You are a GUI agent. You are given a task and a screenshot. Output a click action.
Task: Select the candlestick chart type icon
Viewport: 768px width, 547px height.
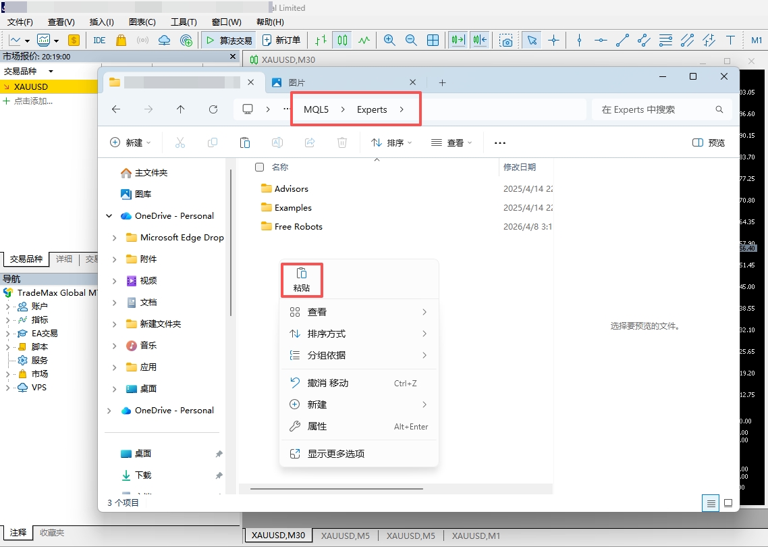pyautogui.click(x=342, y=41)
